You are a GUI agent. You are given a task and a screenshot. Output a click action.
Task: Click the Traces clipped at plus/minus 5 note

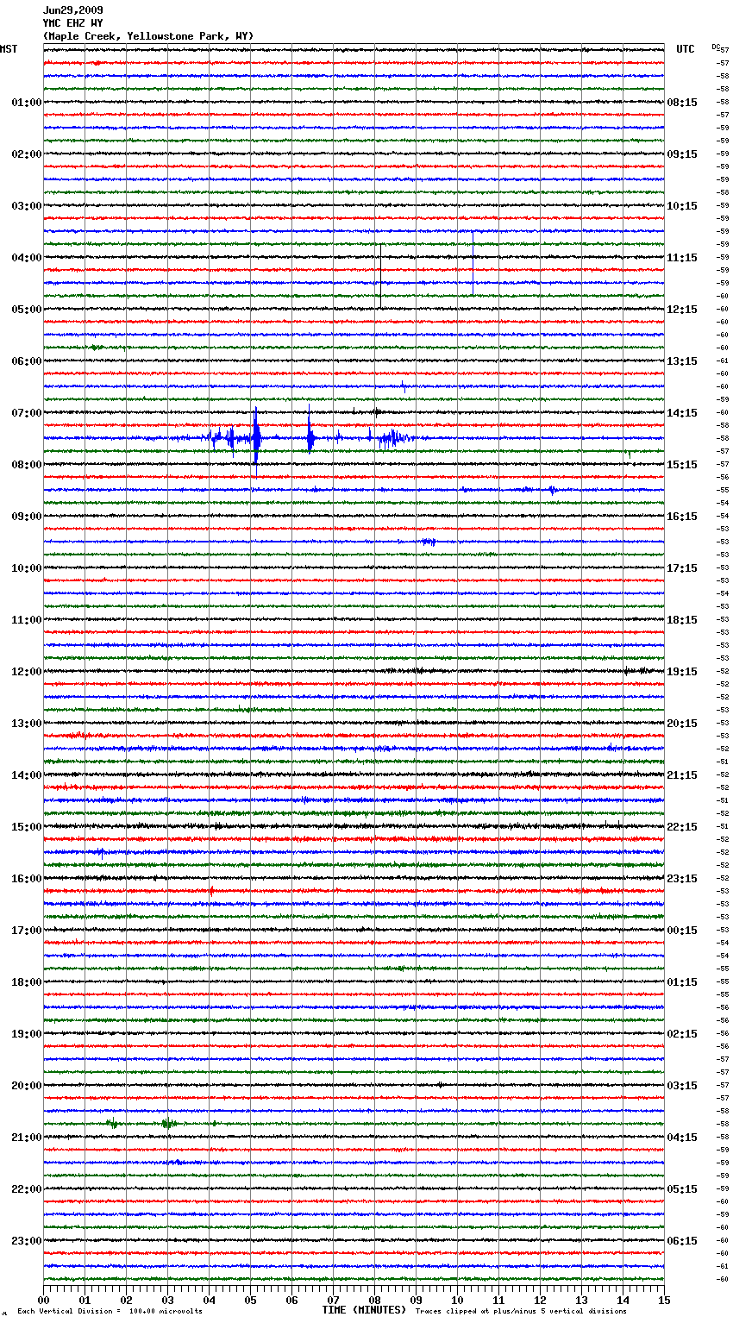[521, 1312]
